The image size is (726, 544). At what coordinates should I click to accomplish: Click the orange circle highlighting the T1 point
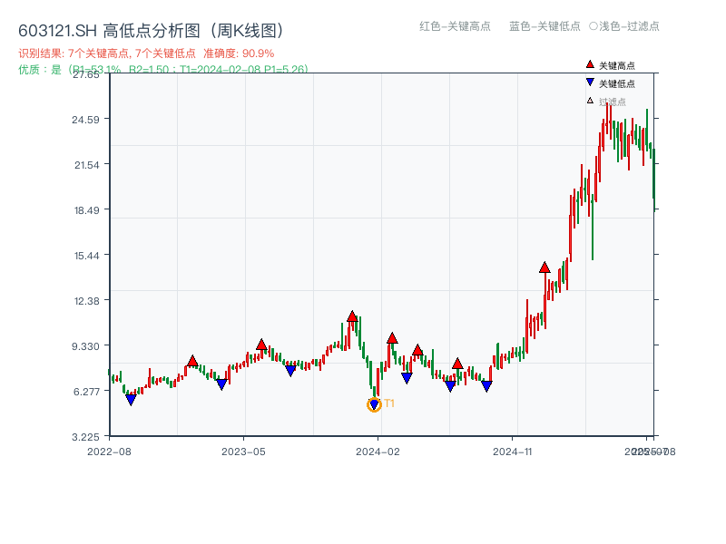point(374,404)
